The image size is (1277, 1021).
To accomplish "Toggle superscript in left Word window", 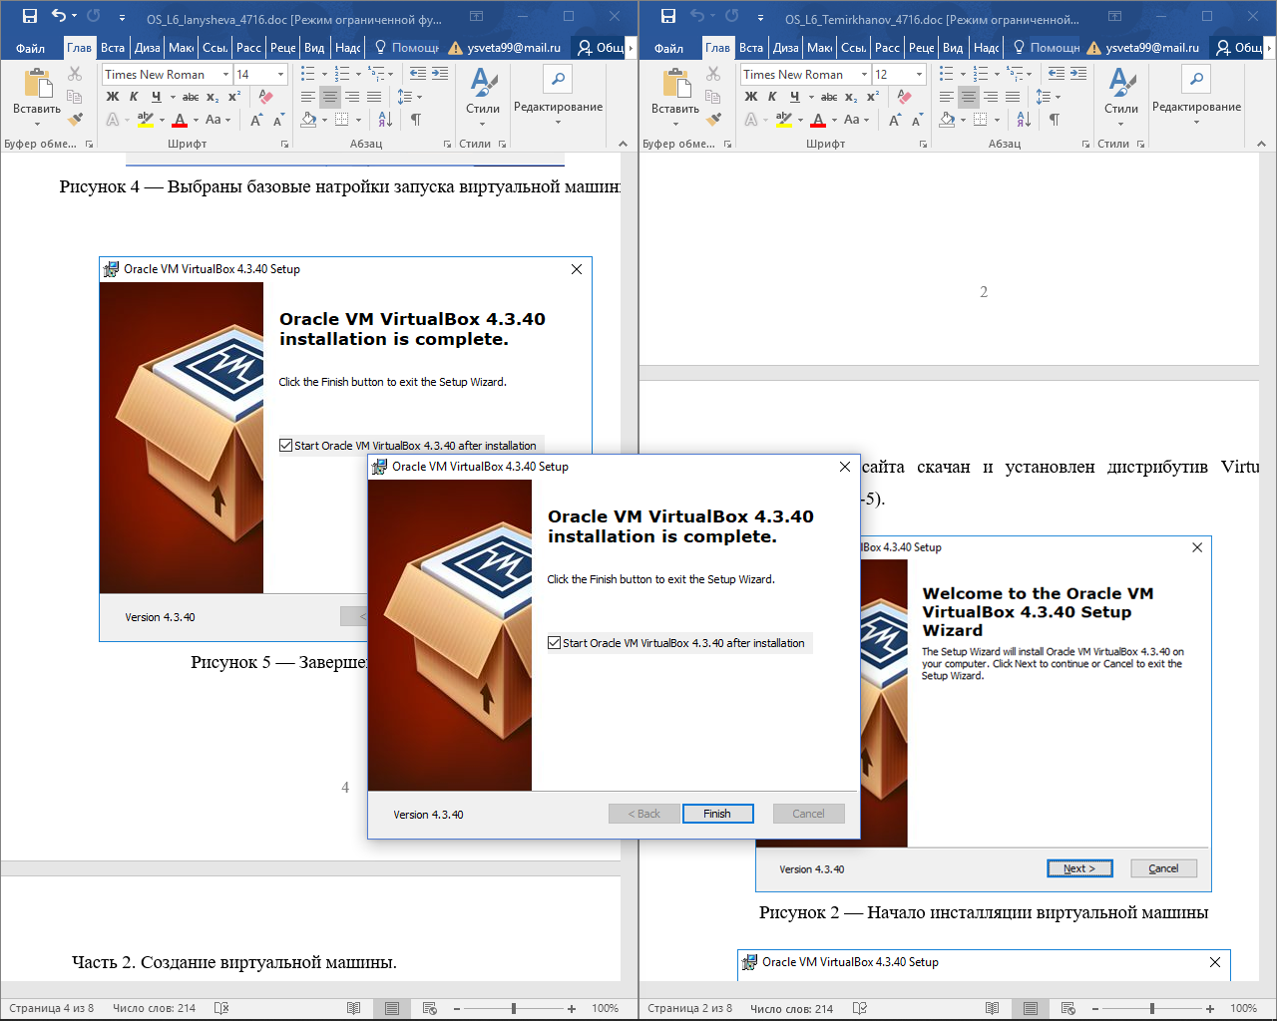I will (x=234, y=97).
